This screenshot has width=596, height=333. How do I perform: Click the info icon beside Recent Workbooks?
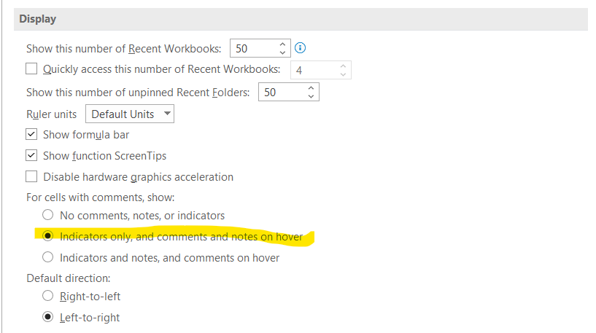click(300, 48)
